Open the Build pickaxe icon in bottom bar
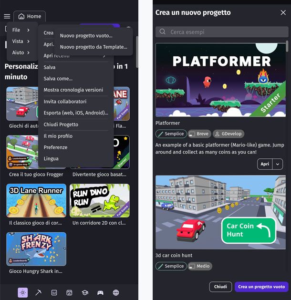Screen dimensions: 291x300 point(38,292)
